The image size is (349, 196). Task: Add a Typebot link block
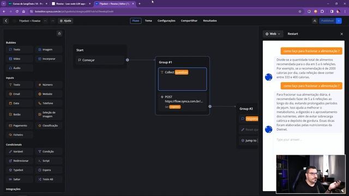(x=20, y=170)
